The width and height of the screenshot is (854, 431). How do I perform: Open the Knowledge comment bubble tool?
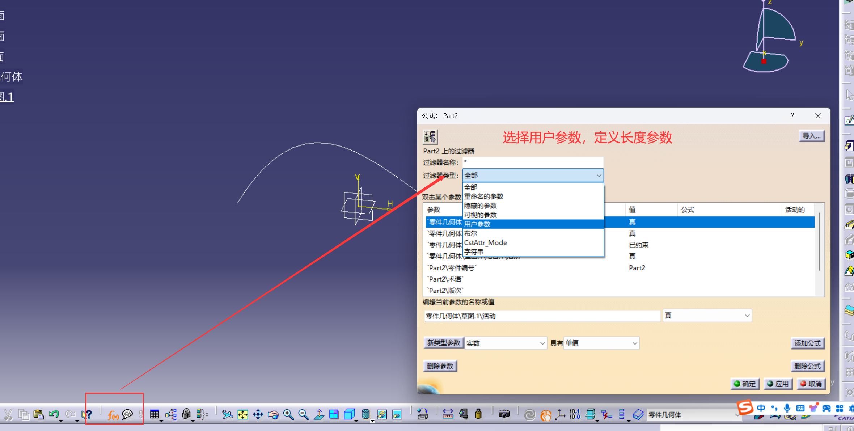(x=127, y=414)
